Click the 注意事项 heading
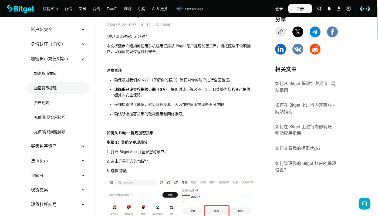This screenshot has width=378, height=216. pos(114,70)
